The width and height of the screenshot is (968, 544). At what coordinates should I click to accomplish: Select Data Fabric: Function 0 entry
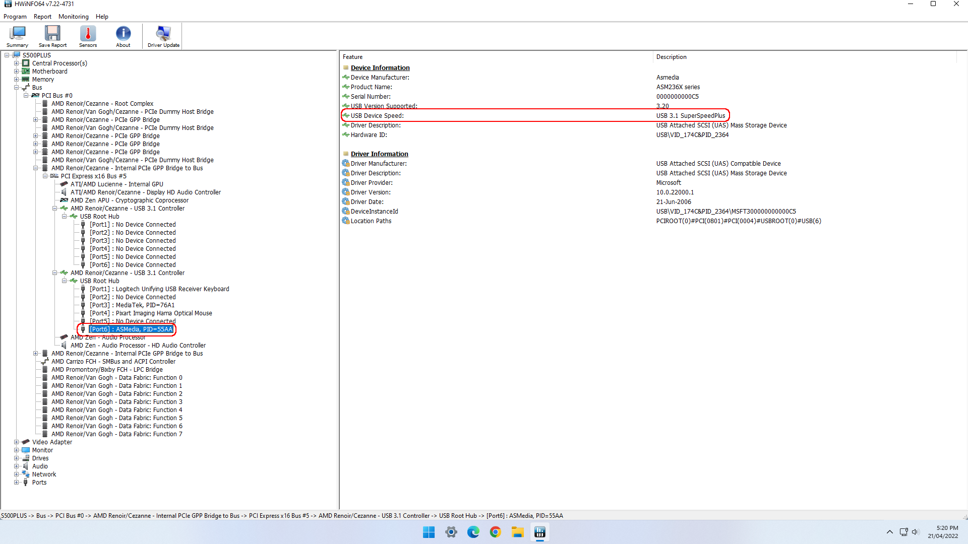click(117, 378)
